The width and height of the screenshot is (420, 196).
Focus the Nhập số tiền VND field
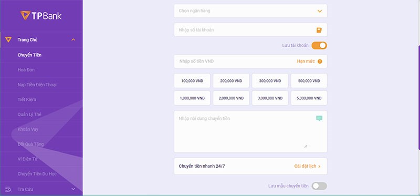250,61
